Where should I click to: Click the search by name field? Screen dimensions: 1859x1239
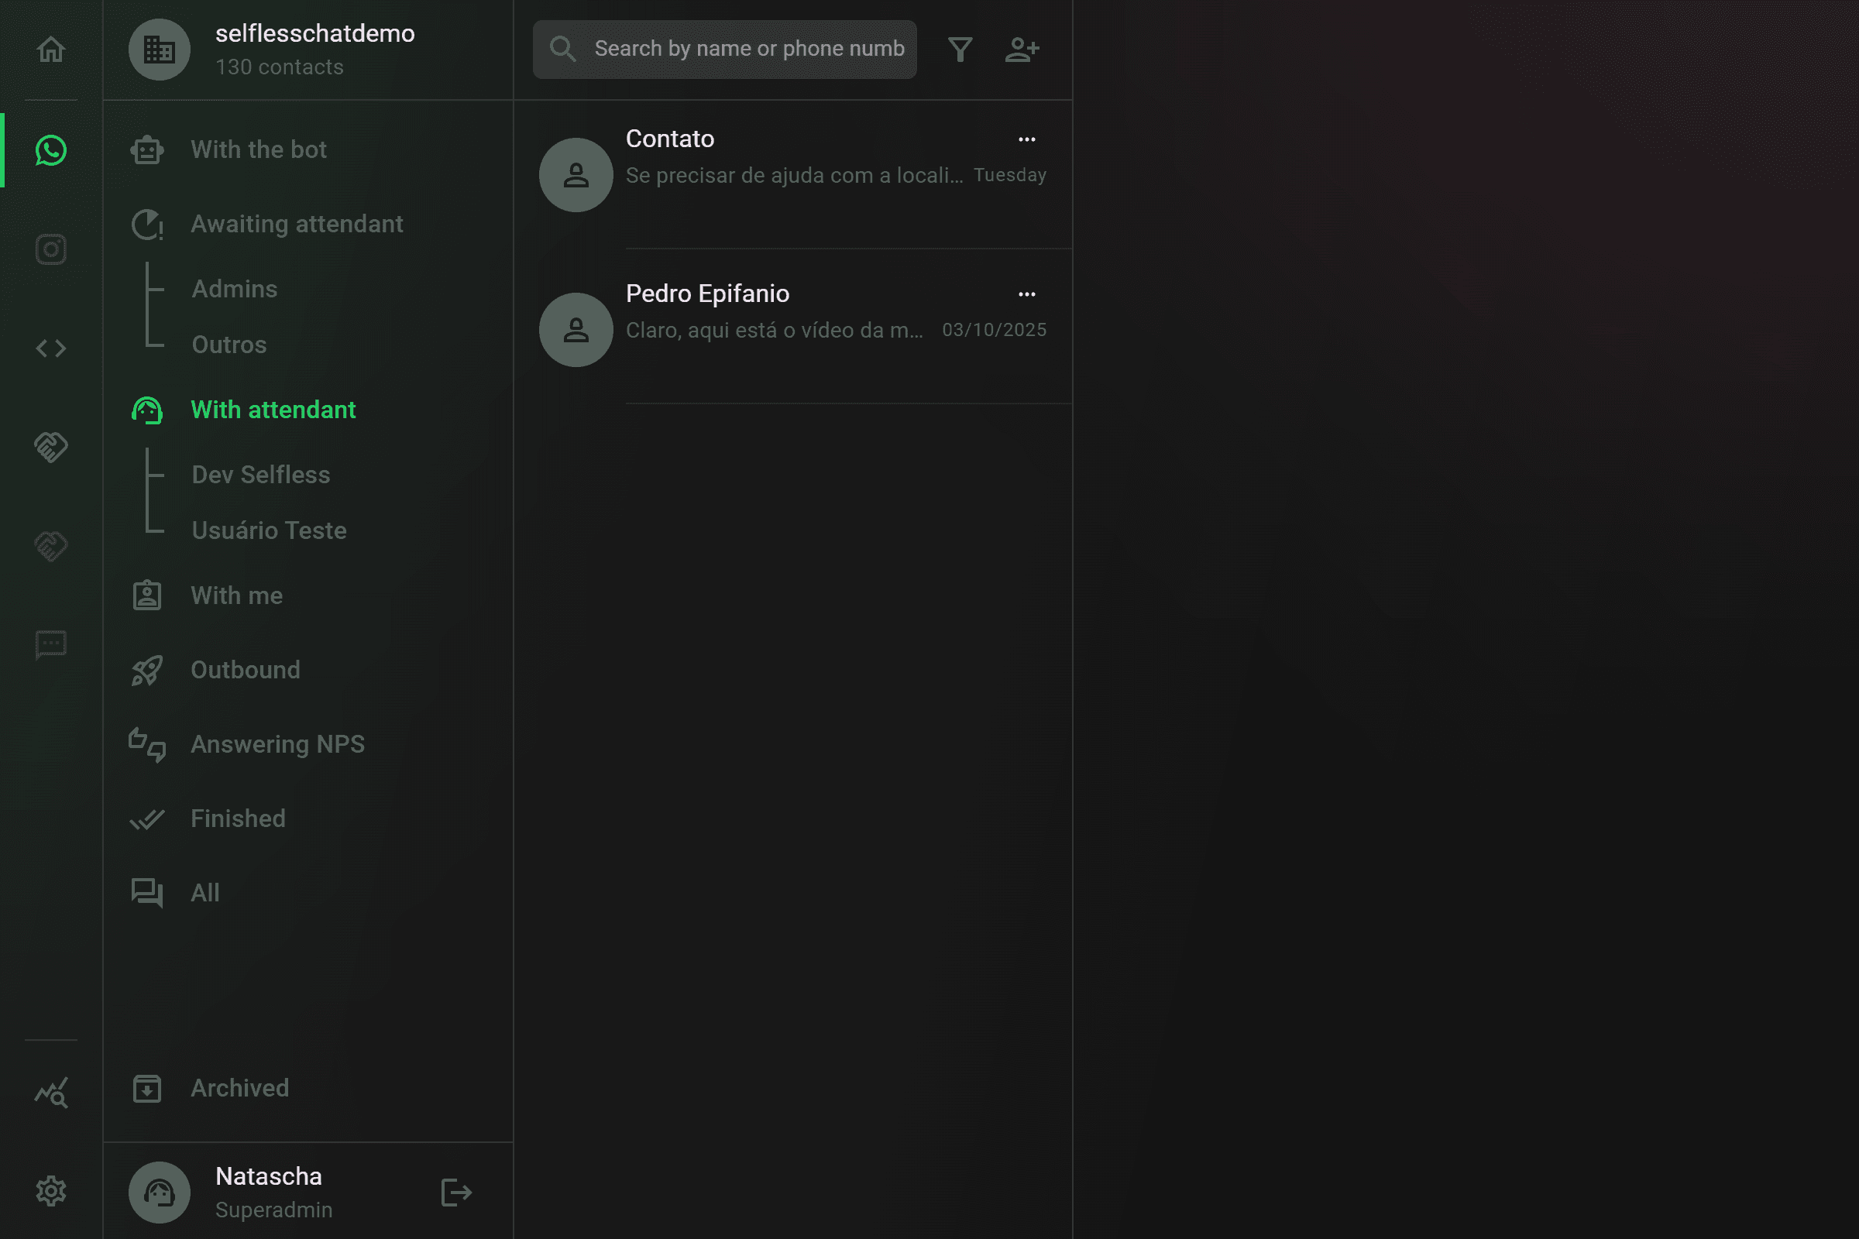tap(725, 49)
